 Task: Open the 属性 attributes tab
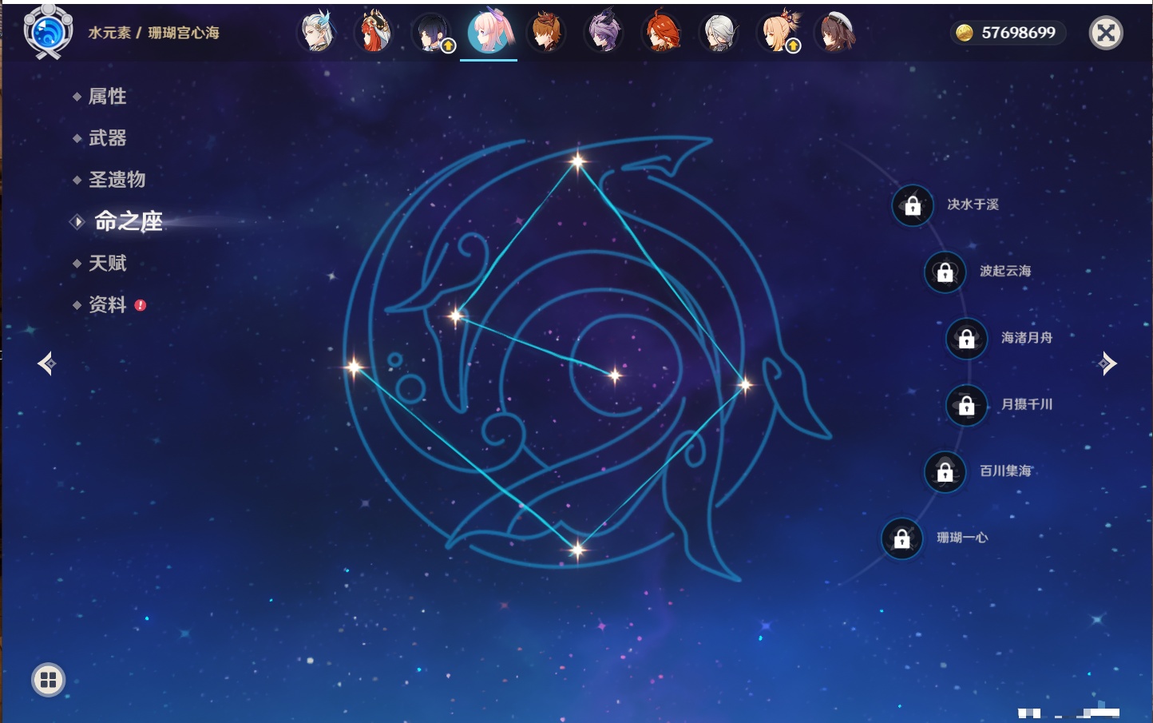[x=107, y=97]
